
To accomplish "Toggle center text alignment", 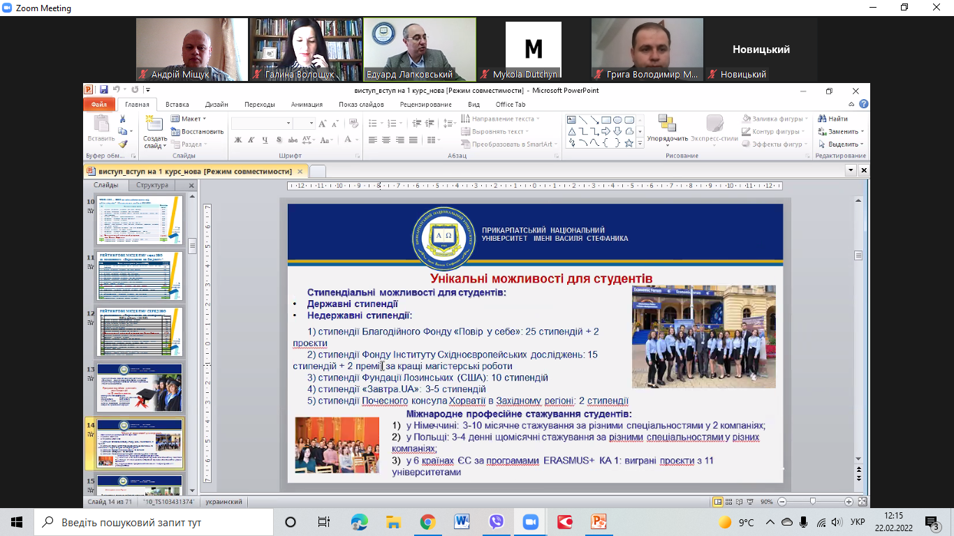I will [x=386, y=140].
